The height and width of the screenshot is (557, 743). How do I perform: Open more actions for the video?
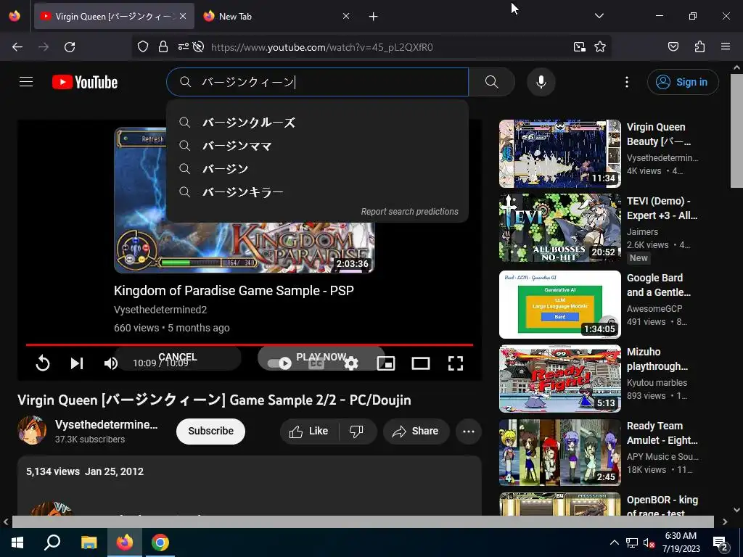469,431
